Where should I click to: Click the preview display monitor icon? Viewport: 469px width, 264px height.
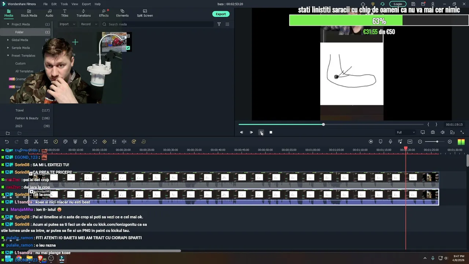423,132
